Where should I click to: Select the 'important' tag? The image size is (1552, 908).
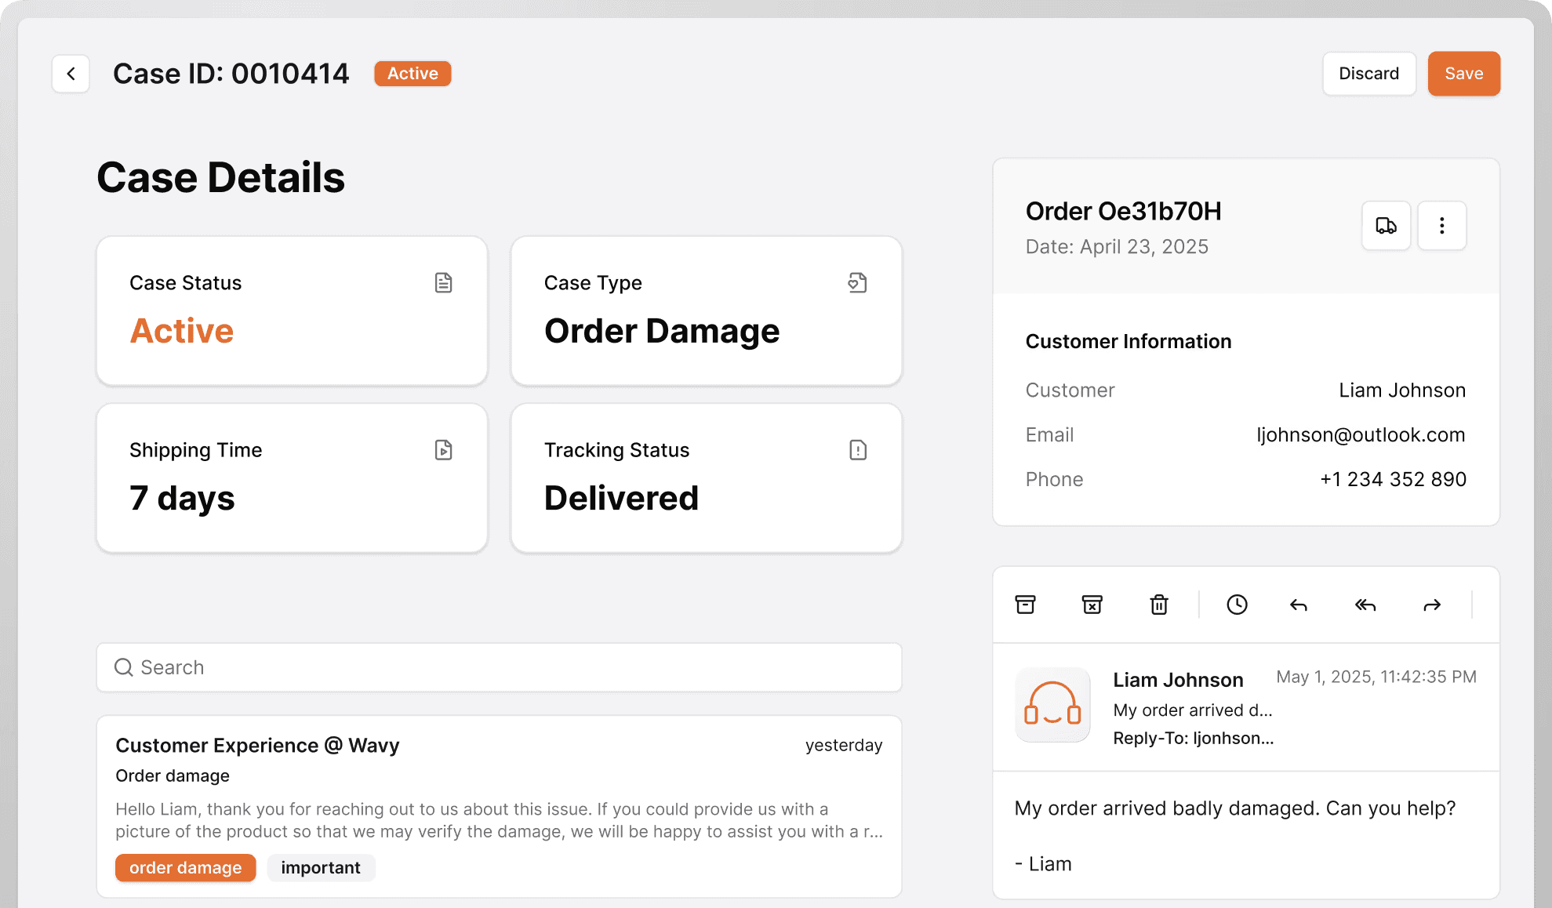[321, 867]
